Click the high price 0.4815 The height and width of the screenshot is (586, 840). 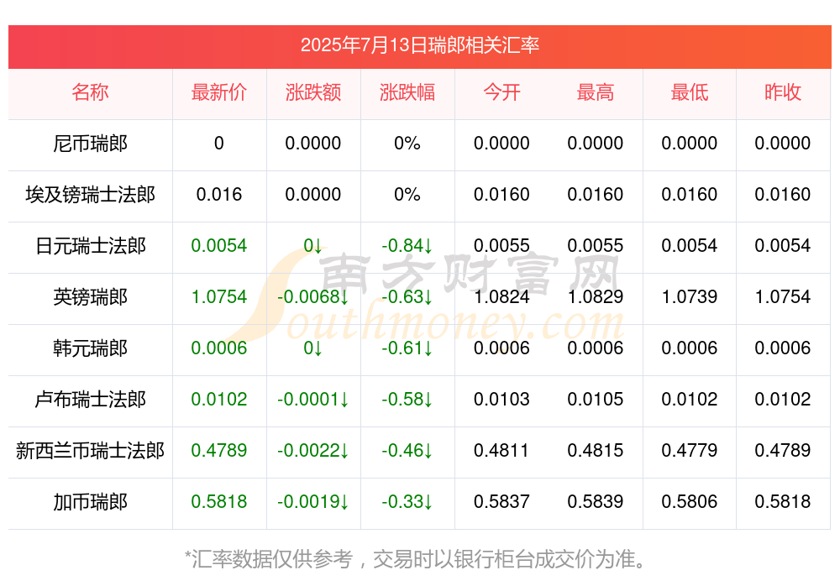pyautogui.click(x=596, y=451)
